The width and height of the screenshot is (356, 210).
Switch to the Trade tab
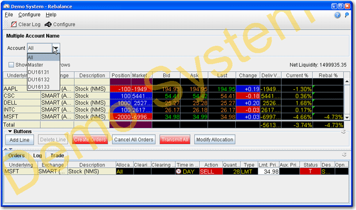tap(57, 156)
